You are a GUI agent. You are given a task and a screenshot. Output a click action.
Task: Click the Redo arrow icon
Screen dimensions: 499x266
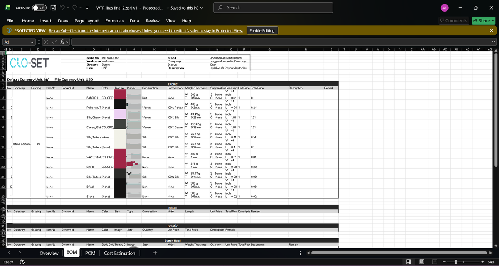click(x=75, y=7)
